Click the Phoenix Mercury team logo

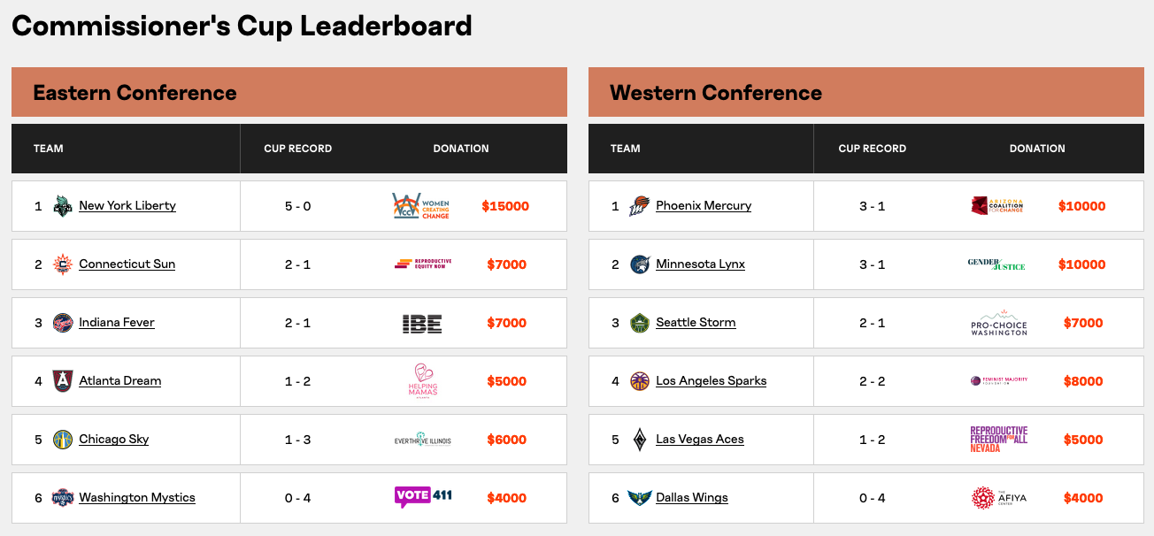tap(640, 206)
